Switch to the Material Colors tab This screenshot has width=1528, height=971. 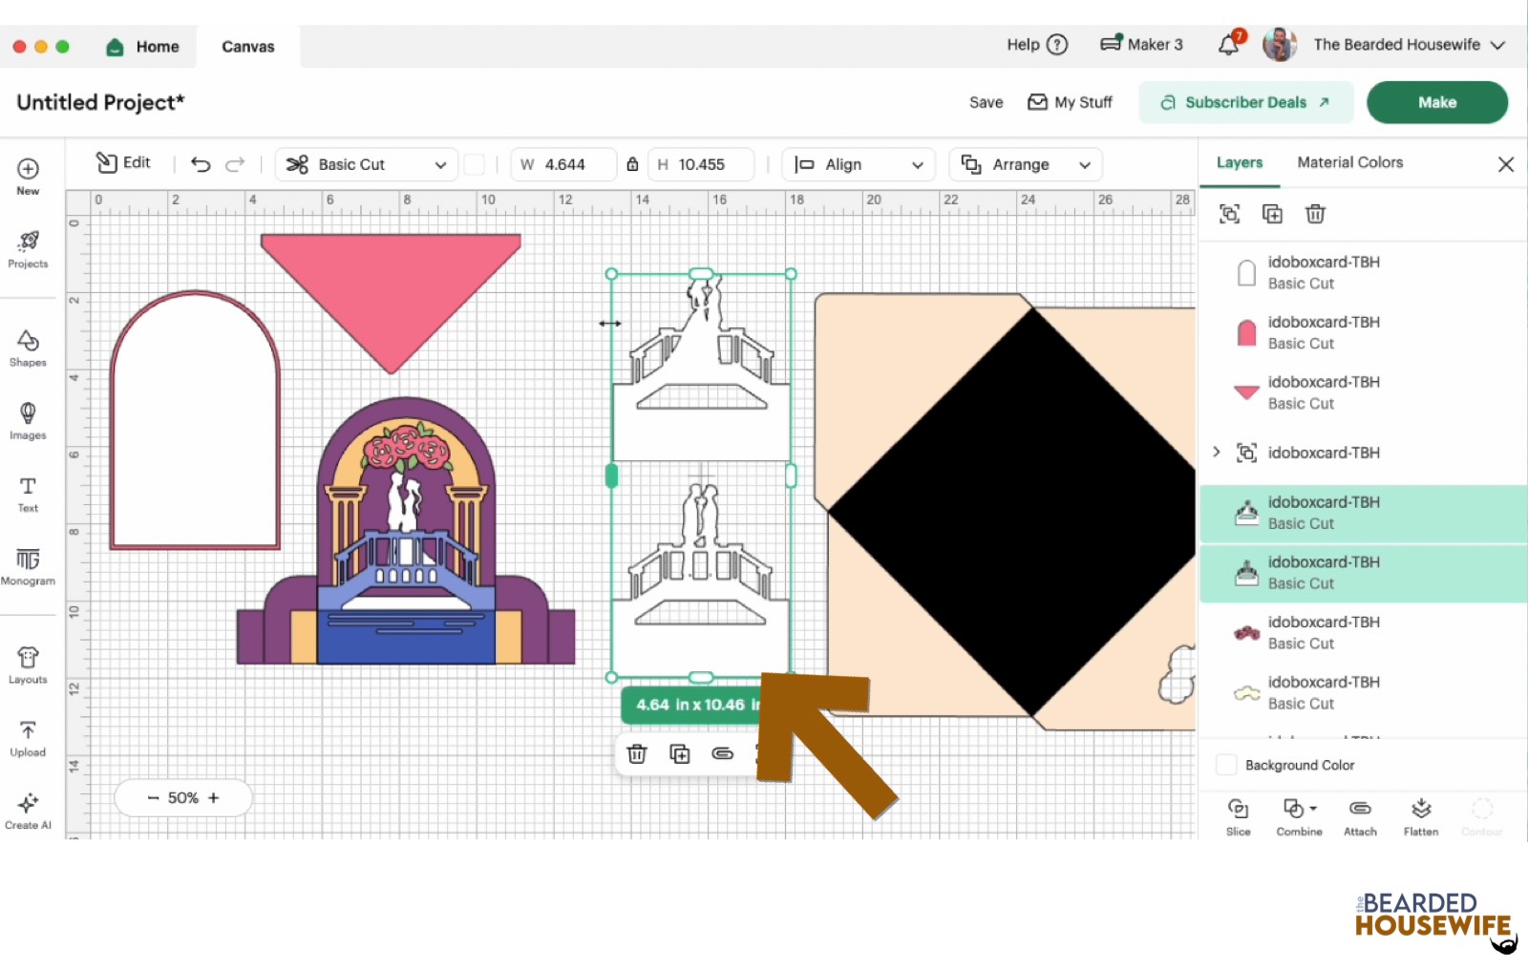point(1349,162)
